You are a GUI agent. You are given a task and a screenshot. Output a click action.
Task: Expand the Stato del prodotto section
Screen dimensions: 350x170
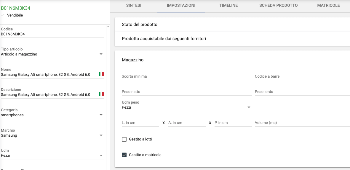(x=139, y=24)
